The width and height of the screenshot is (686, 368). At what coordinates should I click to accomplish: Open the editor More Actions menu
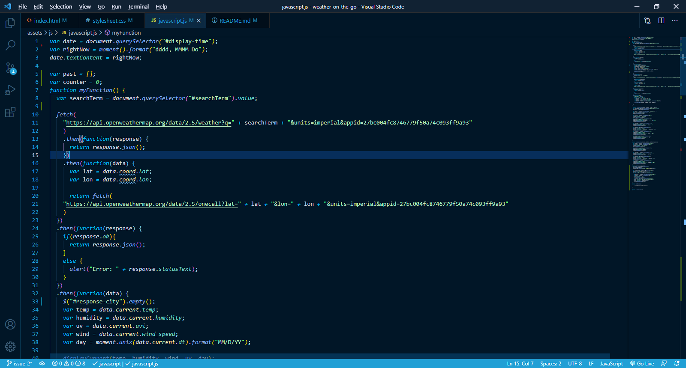point(675,21)
